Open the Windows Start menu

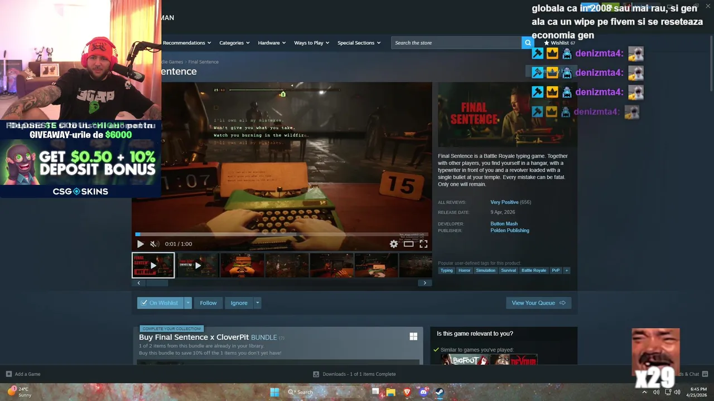(274, 392)
